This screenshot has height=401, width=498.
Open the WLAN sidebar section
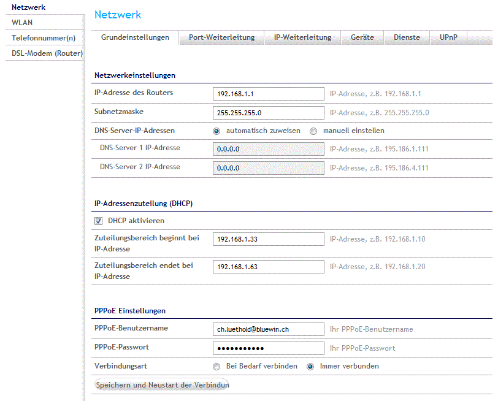[22, 23]
